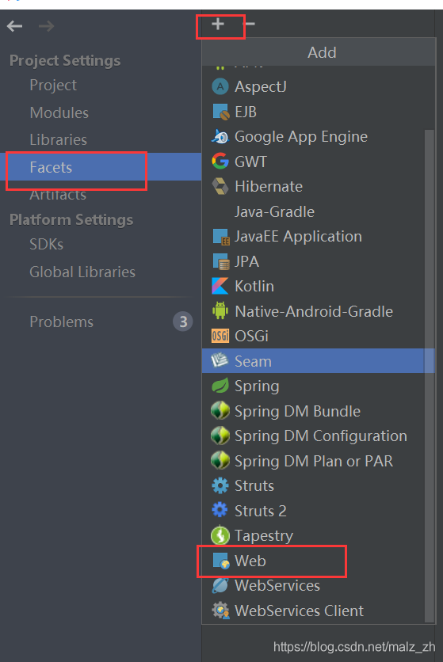
Task: Choose the GWT Google icon entry
Action: (x=220, y=162)
